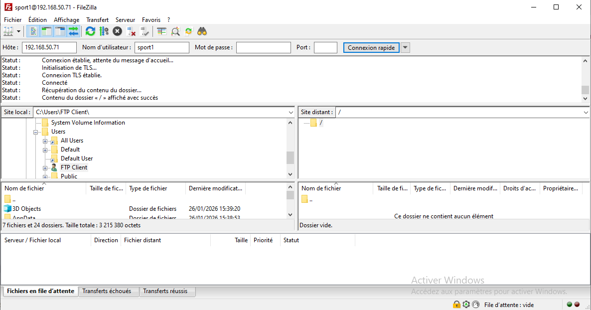591x310 pixels.
Task: Toggle synchronized browsing
Action: (x=188, y=32)
